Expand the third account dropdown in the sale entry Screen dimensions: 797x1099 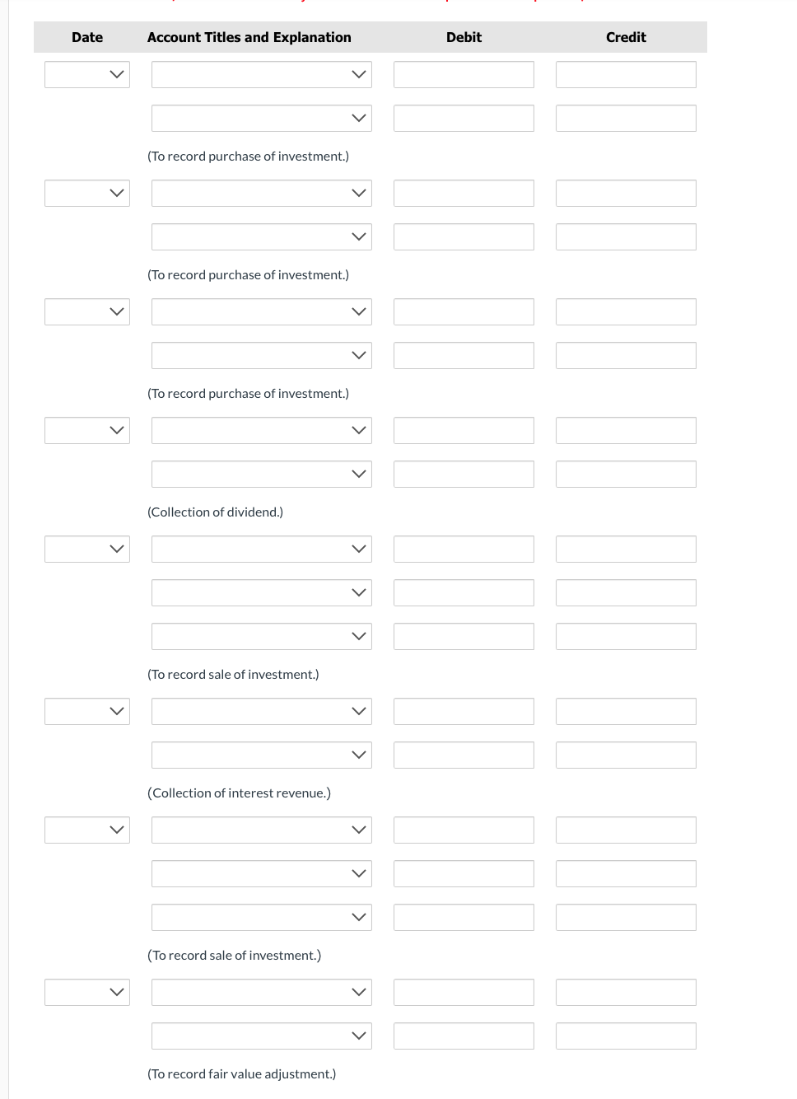tap(261, 636)
